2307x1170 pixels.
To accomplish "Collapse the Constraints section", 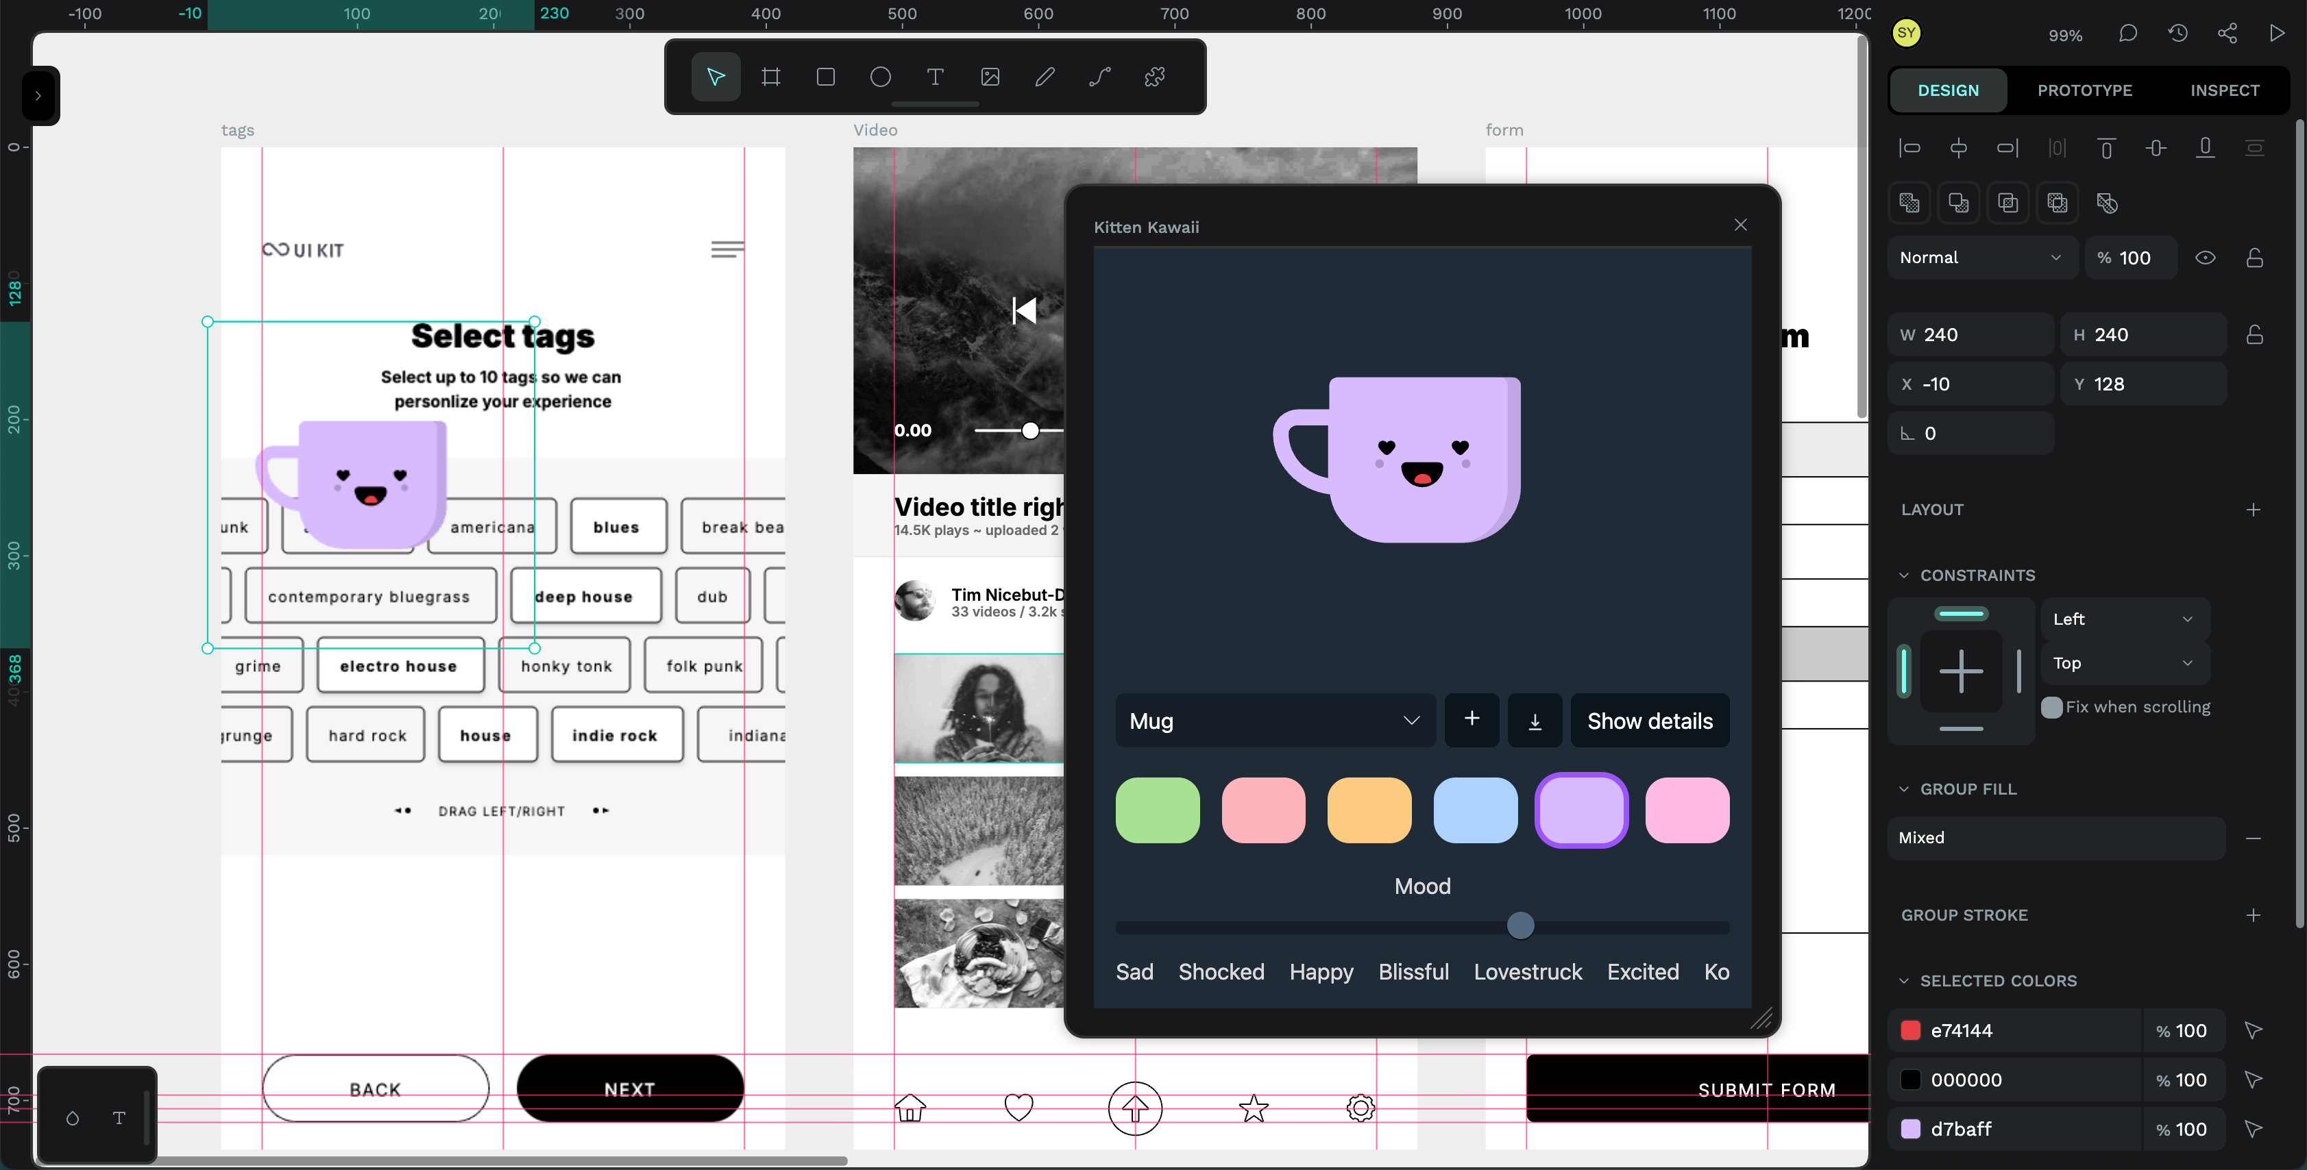I will 1904,575.
